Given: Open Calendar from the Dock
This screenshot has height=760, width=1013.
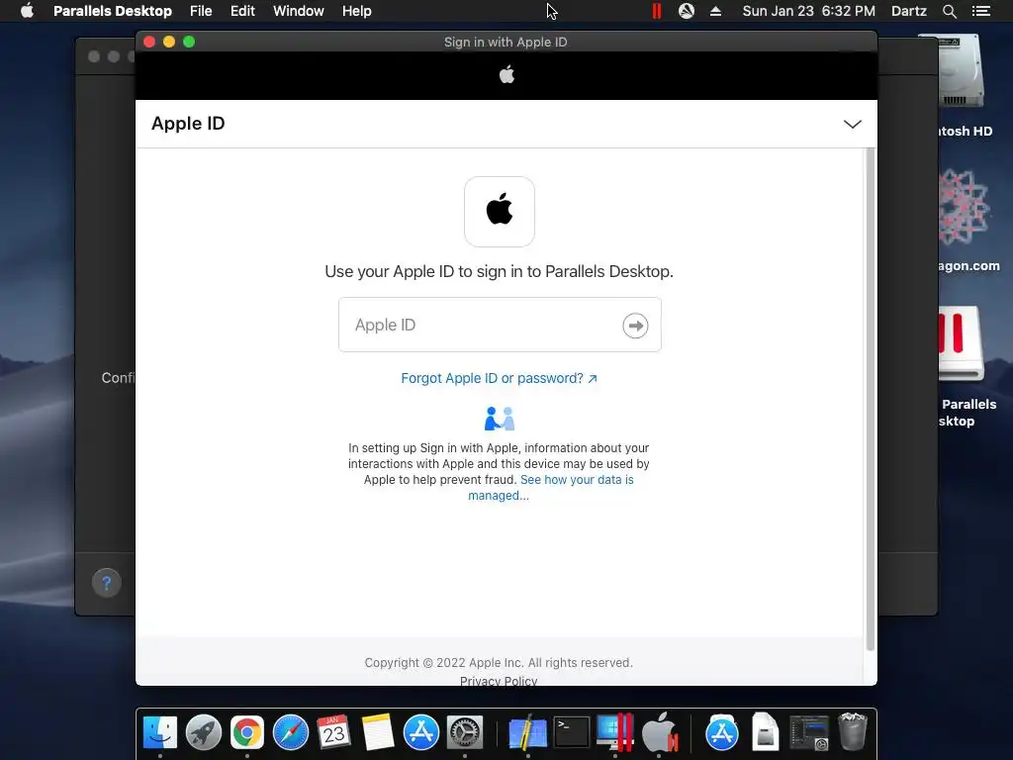Looking at the screenshot, I should coord(334,733).
